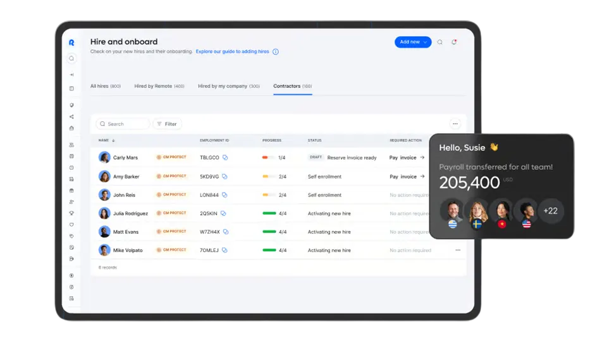
Task: Open the Add new dropdown
Action: coord(413,42)
